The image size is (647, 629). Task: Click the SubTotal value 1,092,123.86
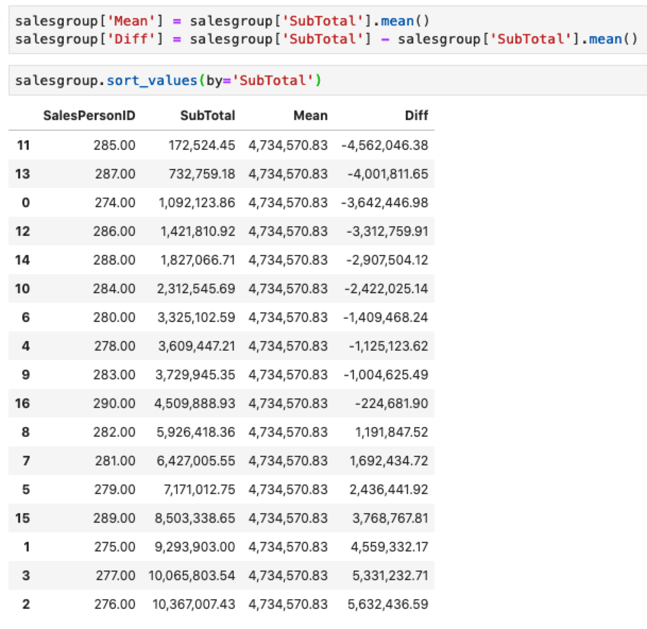pyautogui.click(x=197, y=202)
